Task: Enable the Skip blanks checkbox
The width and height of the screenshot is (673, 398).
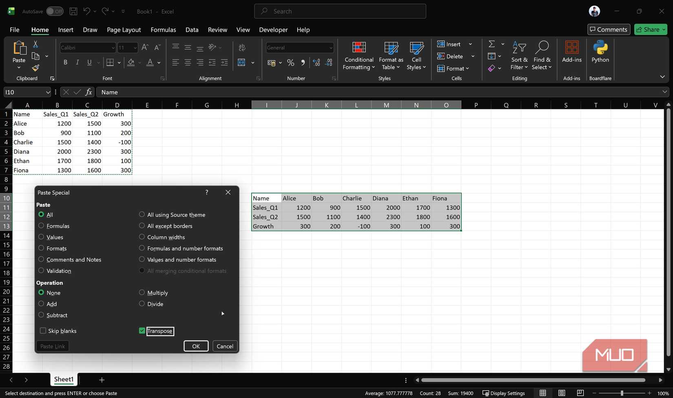Action: click(x=43, y=331)
